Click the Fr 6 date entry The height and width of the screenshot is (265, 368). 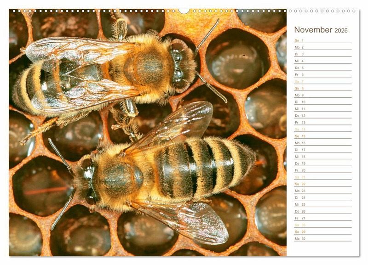tap(322, 74)
